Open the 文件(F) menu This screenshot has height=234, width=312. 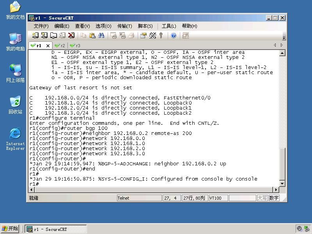click(41, 26)
